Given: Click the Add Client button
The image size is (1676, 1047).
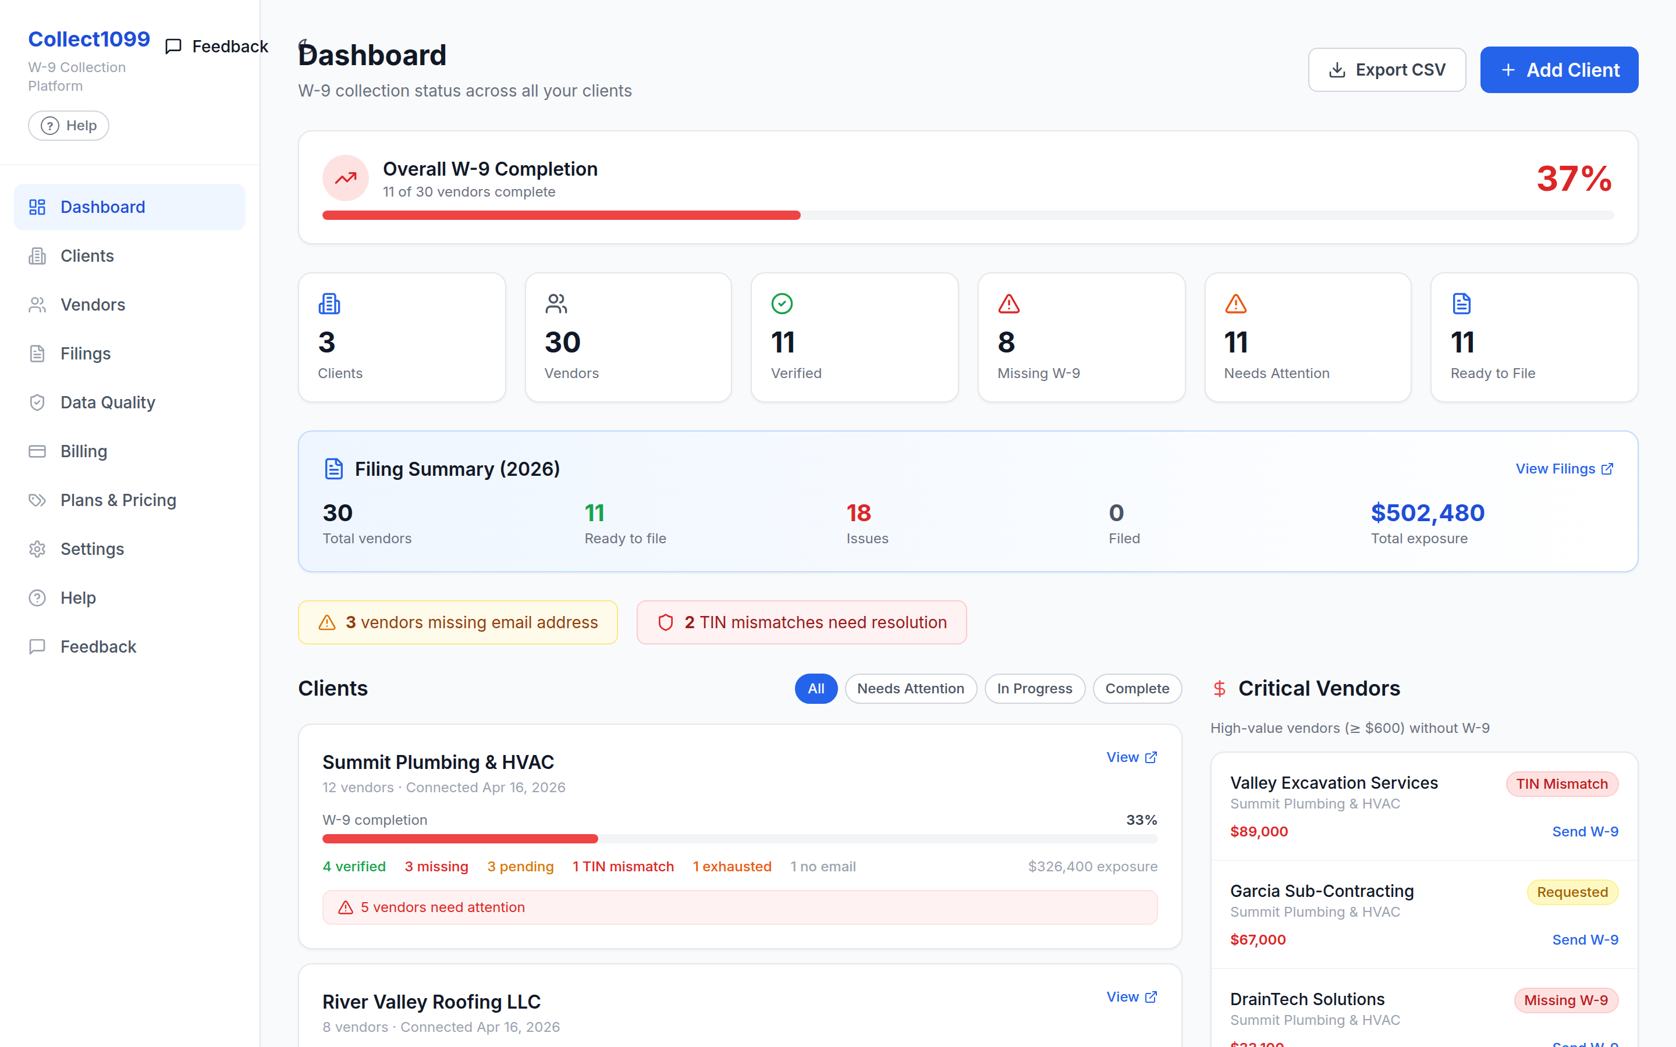Looking at the screenshot, I should 1559,70.
